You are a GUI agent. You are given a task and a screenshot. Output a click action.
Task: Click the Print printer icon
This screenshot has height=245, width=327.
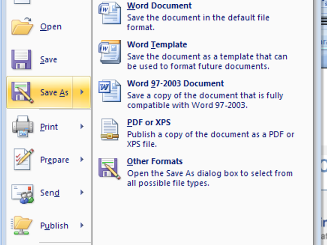click(x=23, y=127)
